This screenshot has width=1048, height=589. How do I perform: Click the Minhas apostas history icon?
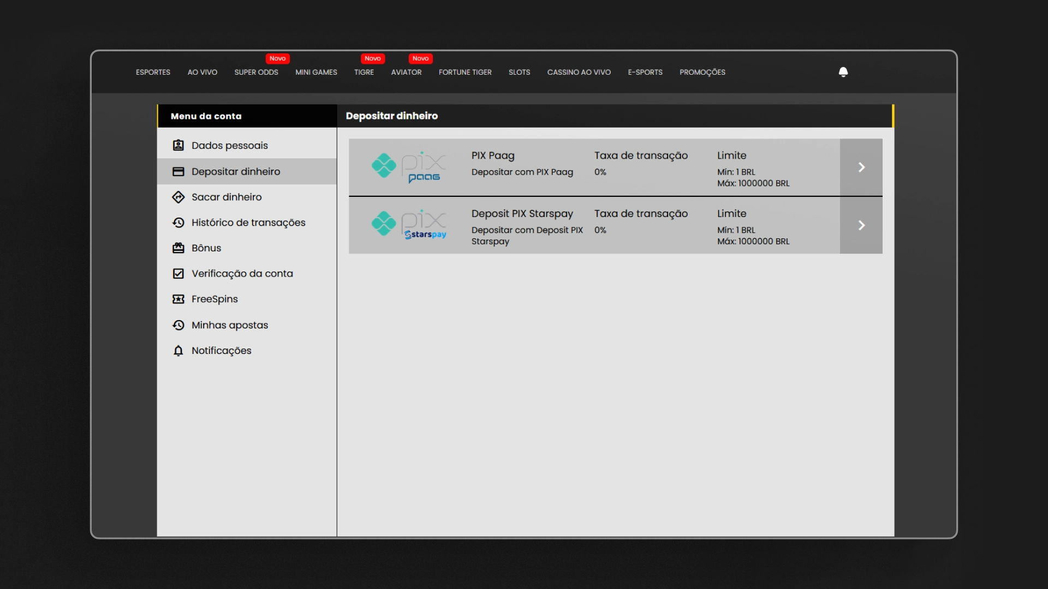178,325
